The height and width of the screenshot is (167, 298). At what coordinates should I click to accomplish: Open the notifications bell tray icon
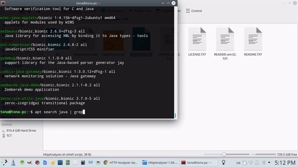tap(245, 162)
